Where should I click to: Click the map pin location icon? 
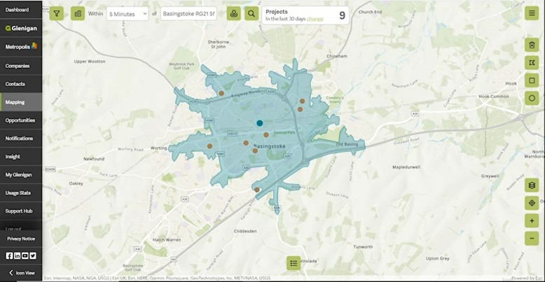pyautogui.click(x=233, y=13)
